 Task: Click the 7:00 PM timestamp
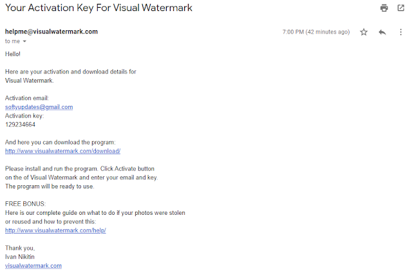(316, 32)
